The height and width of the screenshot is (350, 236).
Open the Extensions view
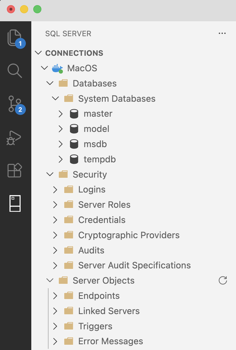[15, 170]
